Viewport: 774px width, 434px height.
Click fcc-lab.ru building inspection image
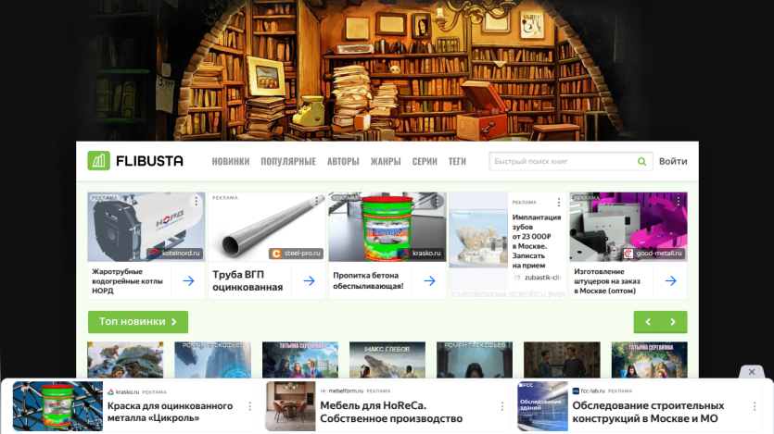[542, 406]
